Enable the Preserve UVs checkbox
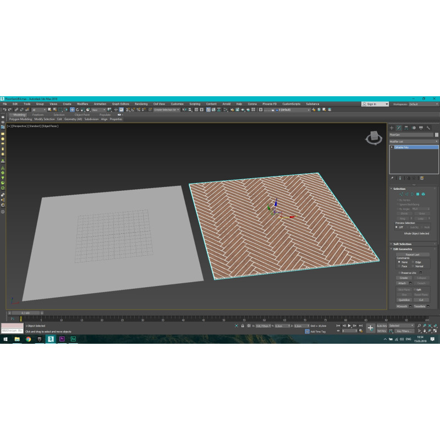 point(400,273)
